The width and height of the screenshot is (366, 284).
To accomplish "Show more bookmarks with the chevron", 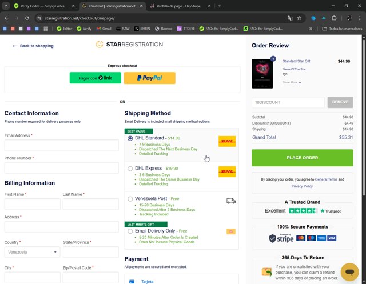I will click(311, 29).
